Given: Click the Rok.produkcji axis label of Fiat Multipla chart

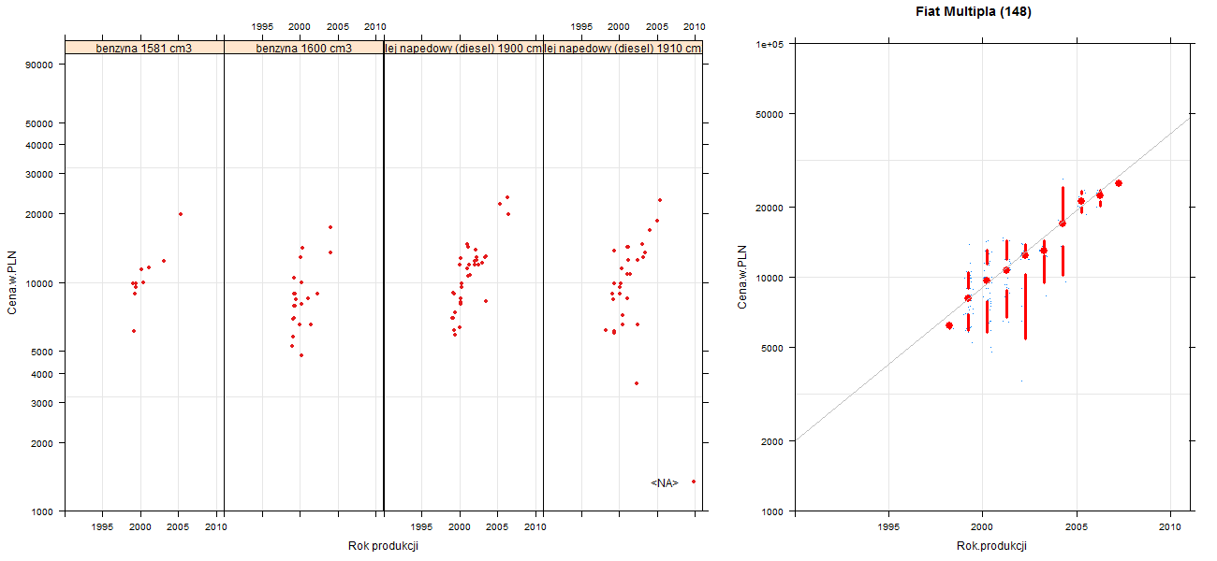Looking at the screenshot, I should pyautogui.click(x=992, y=546).
